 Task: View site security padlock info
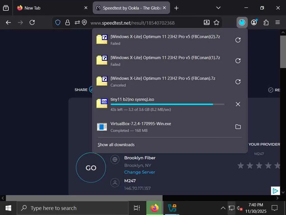pos(68,22)
